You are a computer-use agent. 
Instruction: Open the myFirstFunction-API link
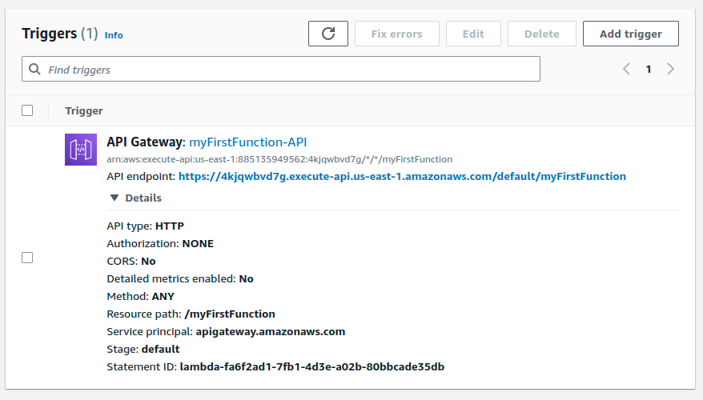click(248, 142)
